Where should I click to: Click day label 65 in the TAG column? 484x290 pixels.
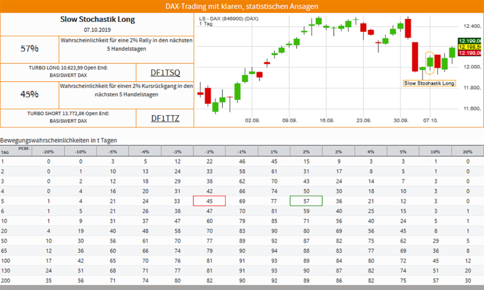pos(4,251)
